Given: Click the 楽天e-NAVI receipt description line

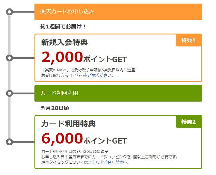Looking at the screenshot, I should click(x=88, y=70).
